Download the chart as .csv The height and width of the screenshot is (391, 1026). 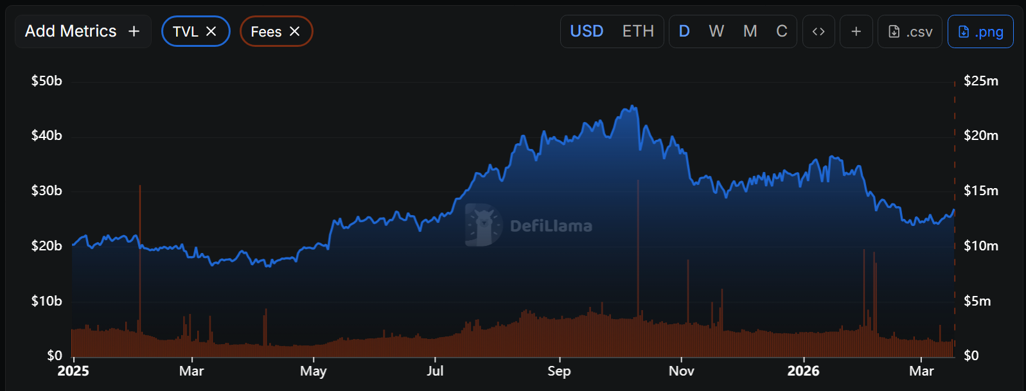pos(910,31)
